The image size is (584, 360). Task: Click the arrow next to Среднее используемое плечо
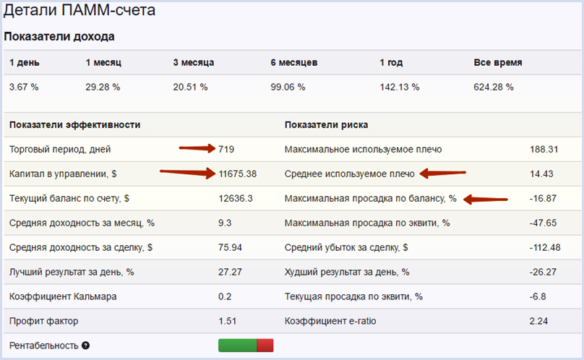442,173
